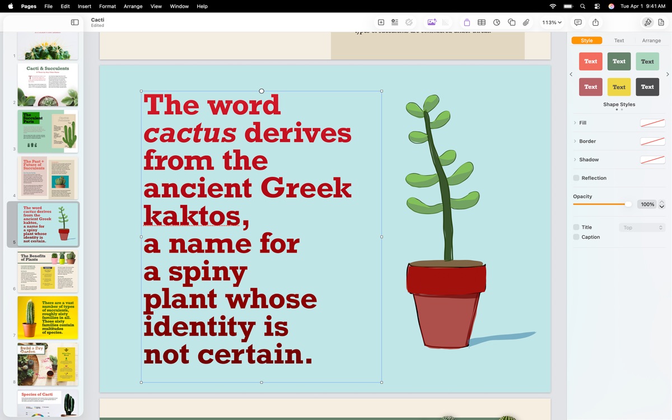
Task: Open the Chart insert tool
Action: pos(497,22)
